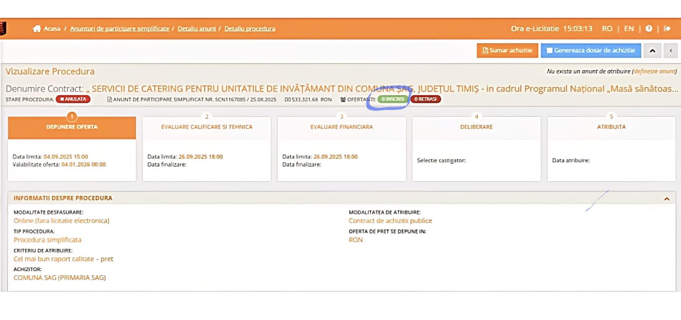The height and width of the screenshot is (320, 681).
Task: Click the home icon beside Acasa
Action: [x=37, y=29]
